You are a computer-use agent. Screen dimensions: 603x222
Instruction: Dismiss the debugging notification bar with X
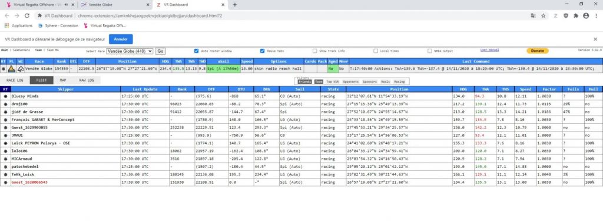point(595,39)
